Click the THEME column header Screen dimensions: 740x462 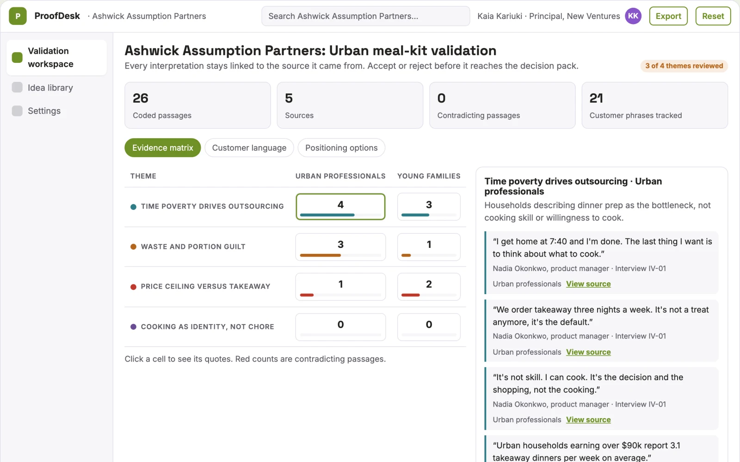pos(143,176)
